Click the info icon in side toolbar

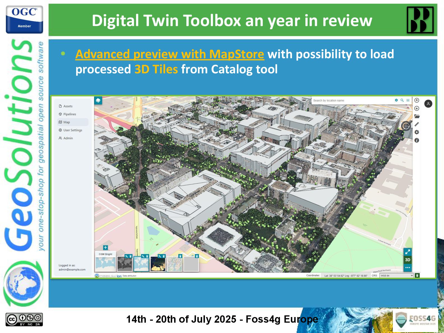417,140
